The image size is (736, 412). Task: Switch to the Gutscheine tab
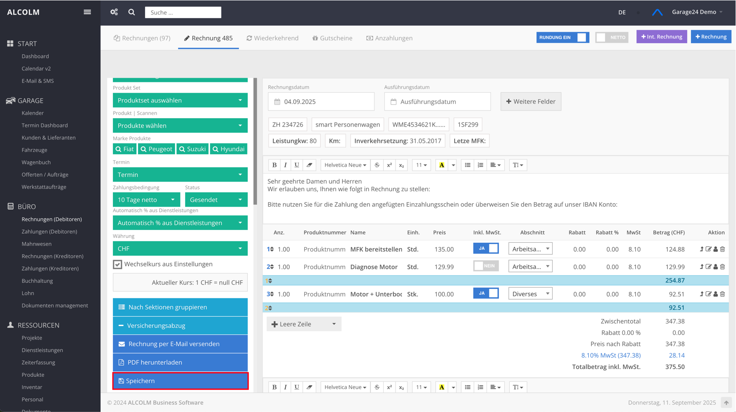point(332,38)
